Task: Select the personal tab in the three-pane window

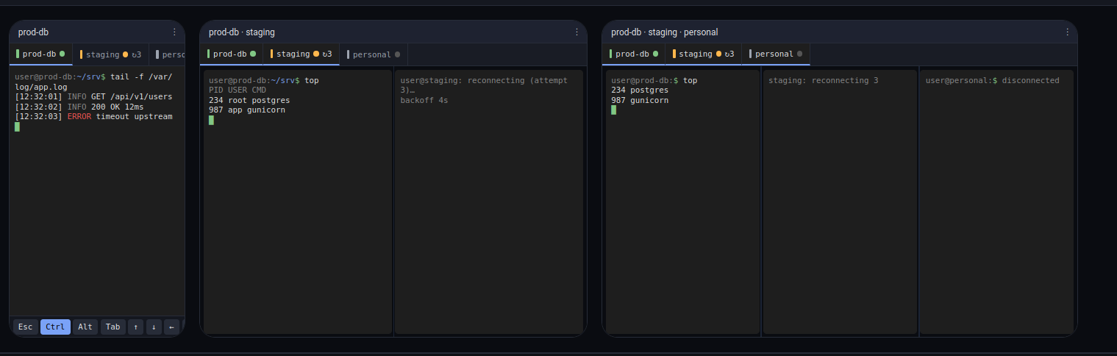Action: coord(776,54)
